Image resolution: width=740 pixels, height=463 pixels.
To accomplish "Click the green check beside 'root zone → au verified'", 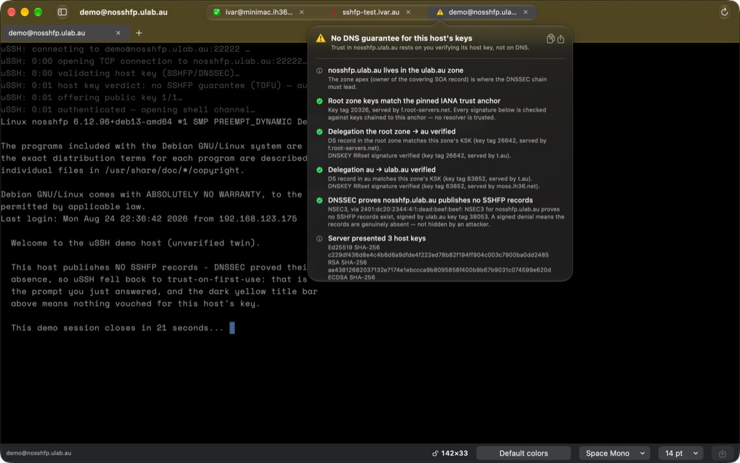I will 320,132.
